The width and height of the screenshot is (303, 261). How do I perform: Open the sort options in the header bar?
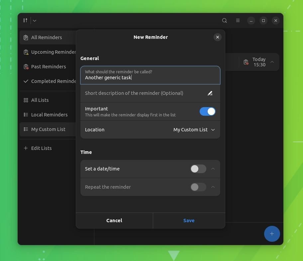point(25,20)
